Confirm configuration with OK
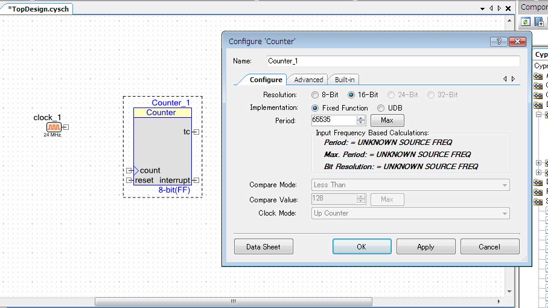Viewport: 548px width, 308px height. 362,247
